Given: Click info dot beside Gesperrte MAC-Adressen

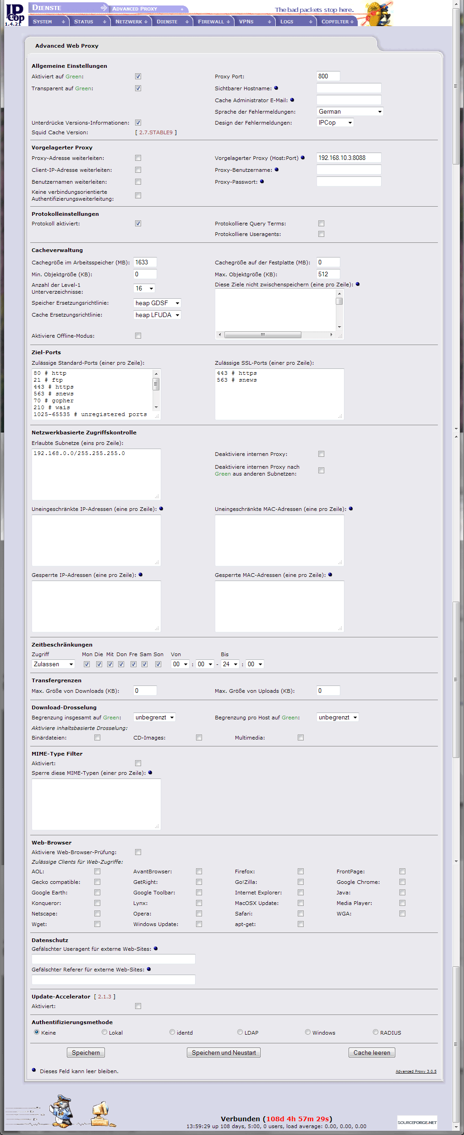Looking at the screenshot, I should pyautogui.click(x=330, y=575).
